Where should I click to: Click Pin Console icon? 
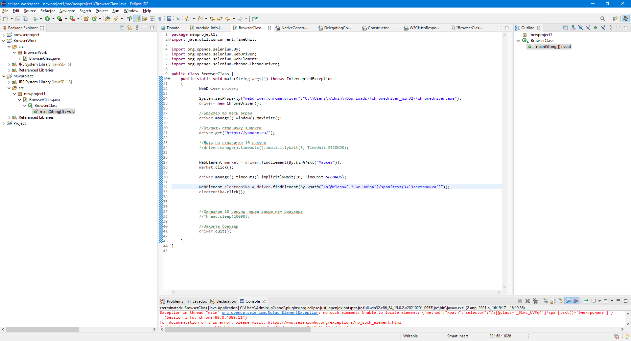tap(586, 301)
